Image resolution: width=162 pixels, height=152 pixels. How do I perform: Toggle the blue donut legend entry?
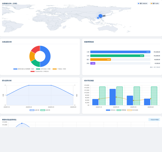coord(24,69)
